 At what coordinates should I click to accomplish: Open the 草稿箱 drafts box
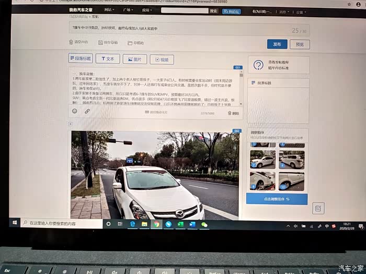(x=135, y=43)
